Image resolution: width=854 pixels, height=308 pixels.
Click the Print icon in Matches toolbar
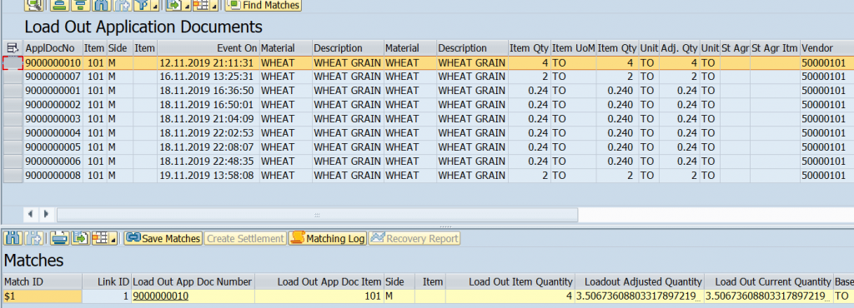coord(59,238)
